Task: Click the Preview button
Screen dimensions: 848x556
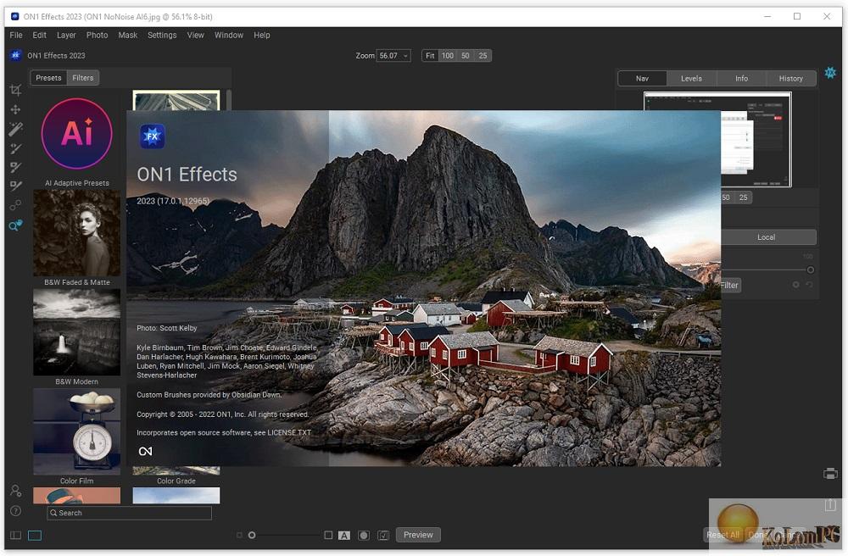Action: tap(418, 535)
